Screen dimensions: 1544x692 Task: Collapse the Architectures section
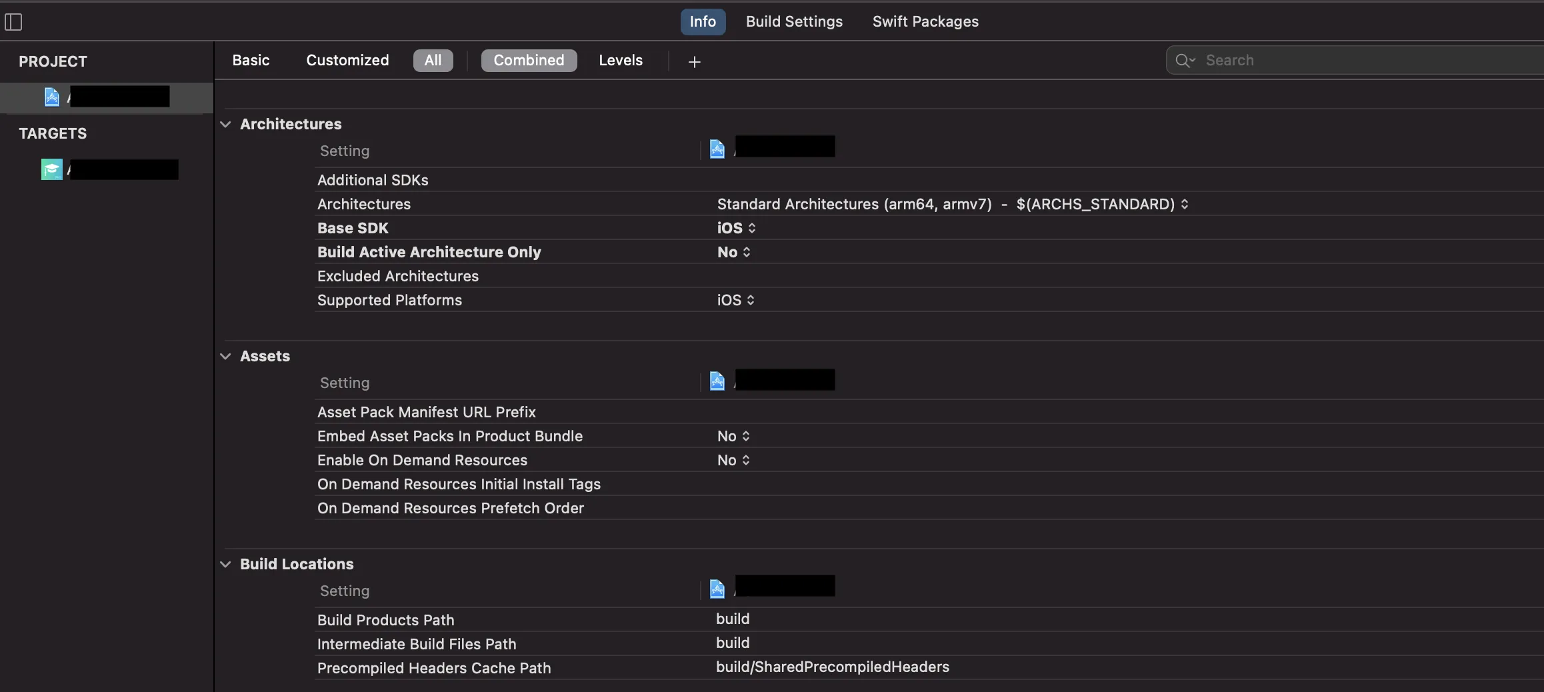click(x=225, y=124)
